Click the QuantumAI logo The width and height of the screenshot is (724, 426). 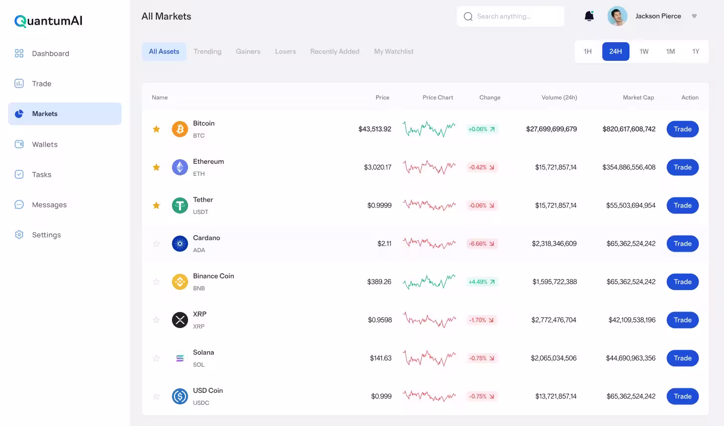pos(48,21)
